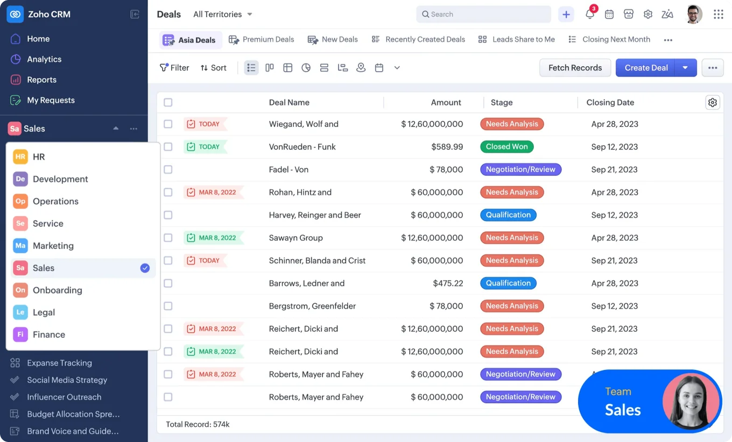Check notifications via the bell icon
The width and height of the screenshot is (732, 442).
click(x=590, y=14)
